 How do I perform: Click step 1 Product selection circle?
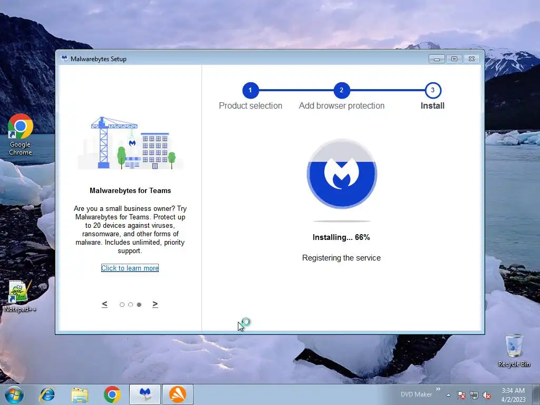coord(250,90)
